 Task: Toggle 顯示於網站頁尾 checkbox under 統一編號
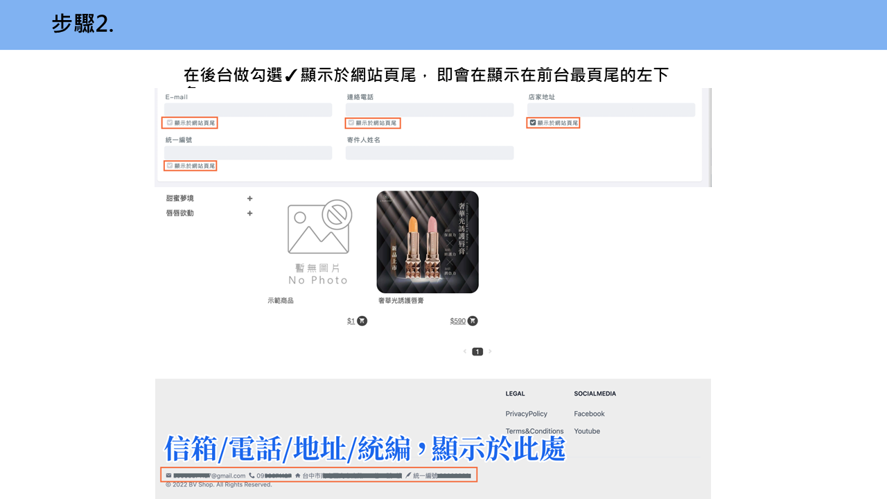(170, 166)
